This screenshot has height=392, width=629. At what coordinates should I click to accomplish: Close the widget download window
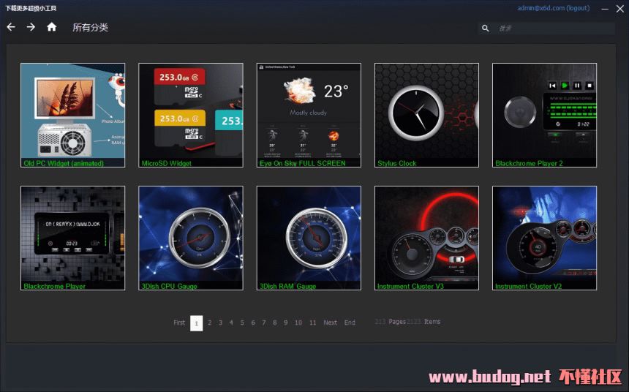coord(619,9)
